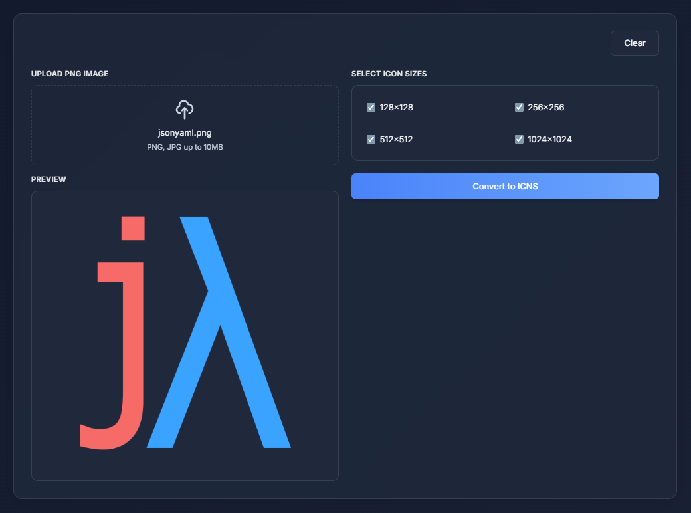Click the 128×128 label text
The image size is (691, 513).
[396, 107]
